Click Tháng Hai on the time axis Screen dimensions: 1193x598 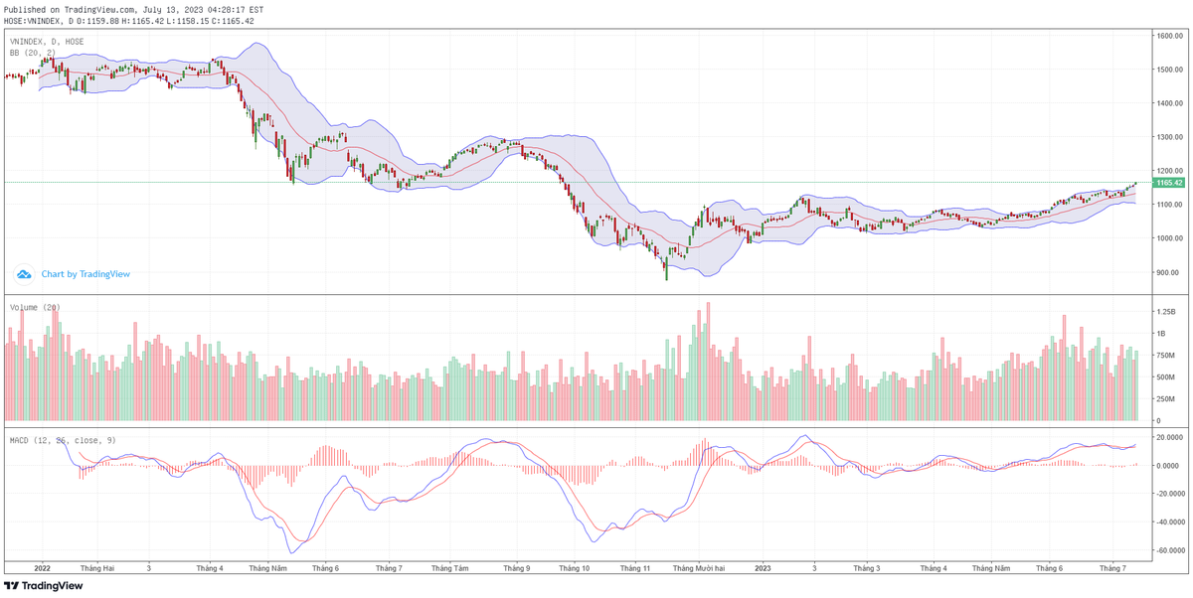[x=97, y=568]
